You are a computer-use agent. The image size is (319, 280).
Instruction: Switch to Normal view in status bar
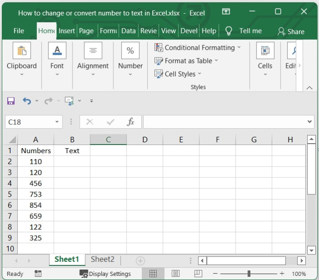(x=153, y=274)
